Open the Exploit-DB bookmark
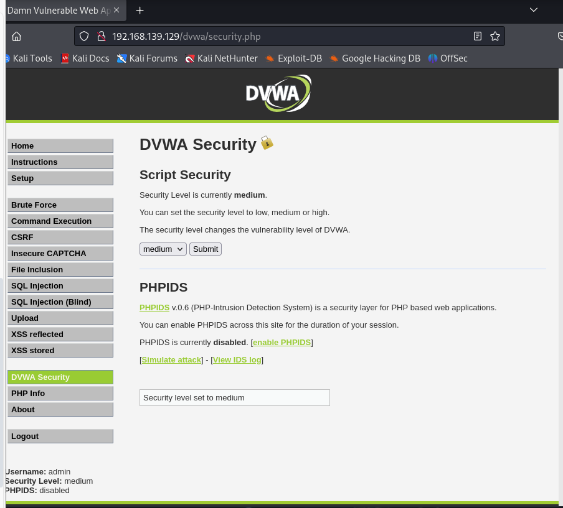Image resolution: width=563 pixels, height=508 pixels. (294, 58)
